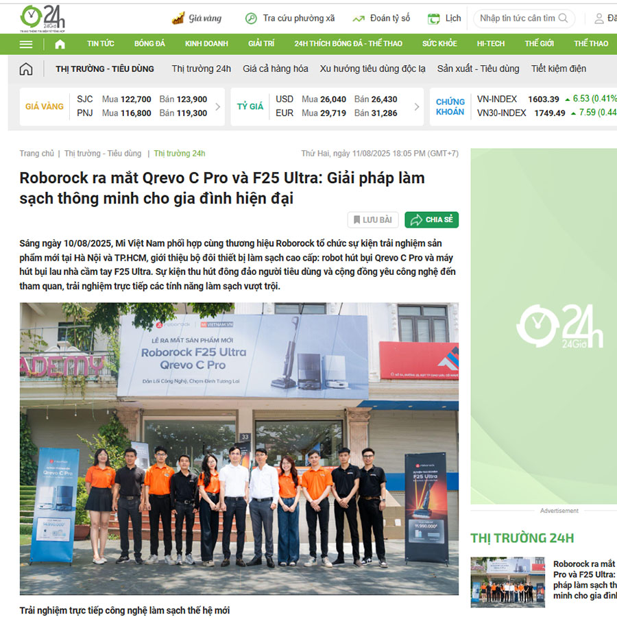The width and height of the screenshot is (617, 617).
Task: Click the share arrow icon on Chia sẻ
Action: (x=416, y=219)
